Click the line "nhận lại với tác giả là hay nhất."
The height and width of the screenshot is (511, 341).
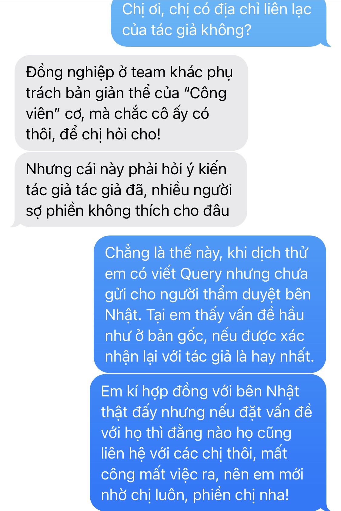coord(209,356)
